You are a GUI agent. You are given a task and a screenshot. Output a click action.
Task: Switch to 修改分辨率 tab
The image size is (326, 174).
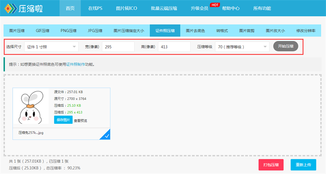[306, 31]
